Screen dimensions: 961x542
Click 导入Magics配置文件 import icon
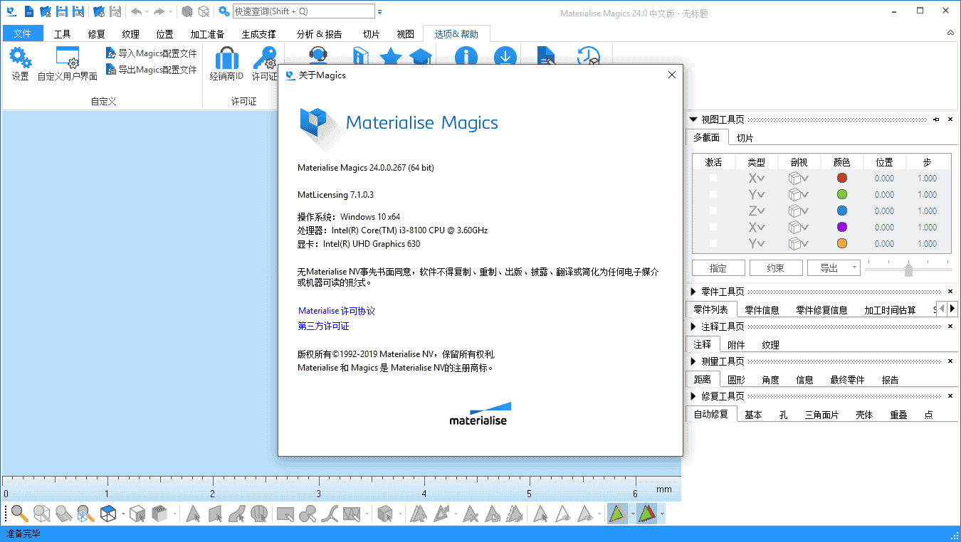(x=151, y=53)
